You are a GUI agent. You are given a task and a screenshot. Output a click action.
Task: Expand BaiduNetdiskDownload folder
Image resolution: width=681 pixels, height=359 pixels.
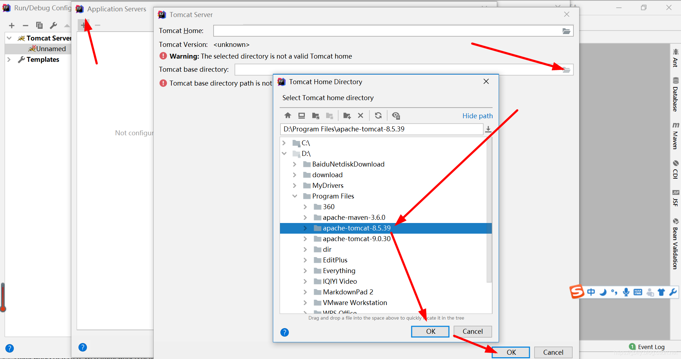(295, 164)
